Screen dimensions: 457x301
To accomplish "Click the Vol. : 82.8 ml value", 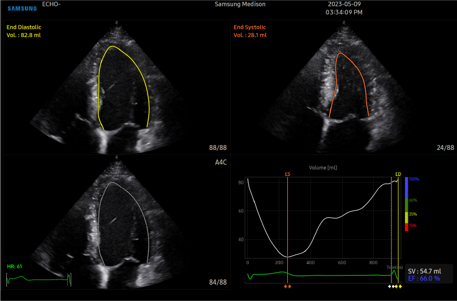I will pyautogui.click(x=24, y=35).
